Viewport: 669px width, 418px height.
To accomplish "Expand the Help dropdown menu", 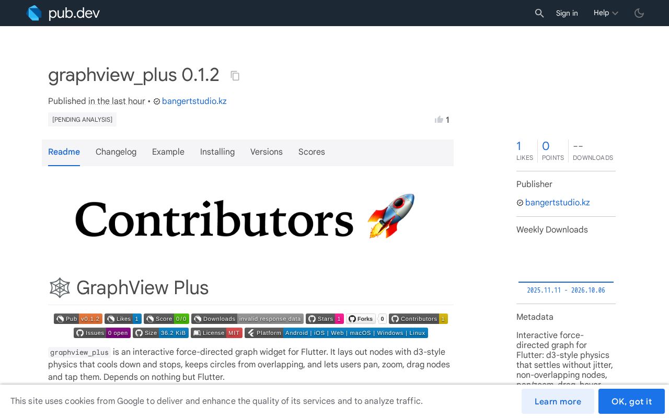I will [x=606, y=13].
